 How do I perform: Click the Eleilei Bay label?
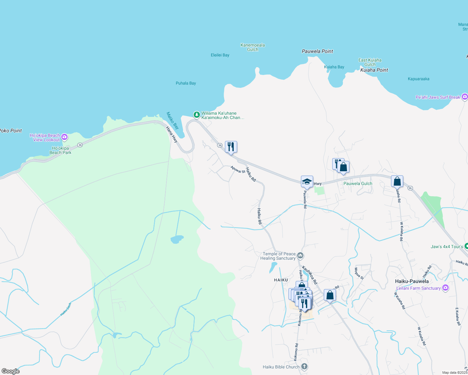tap(220, 55)
